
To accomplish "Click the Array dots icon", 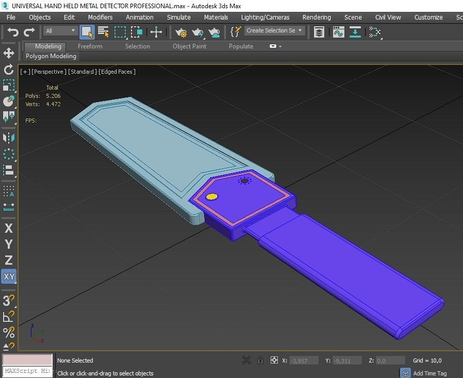I will point(9,191).
